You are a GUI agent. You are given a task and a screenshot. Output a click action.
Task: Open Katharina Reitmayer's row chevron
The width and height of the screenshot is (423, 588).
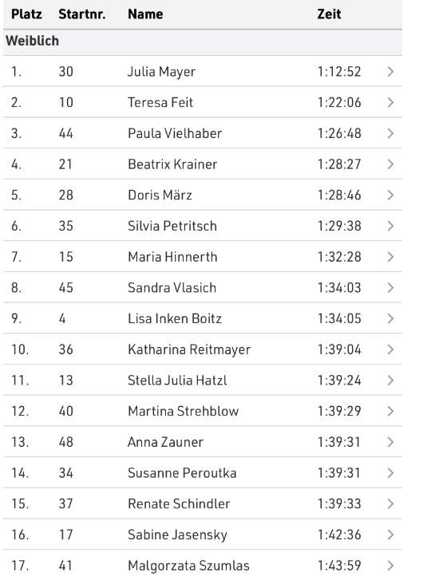tap(390, 349)
